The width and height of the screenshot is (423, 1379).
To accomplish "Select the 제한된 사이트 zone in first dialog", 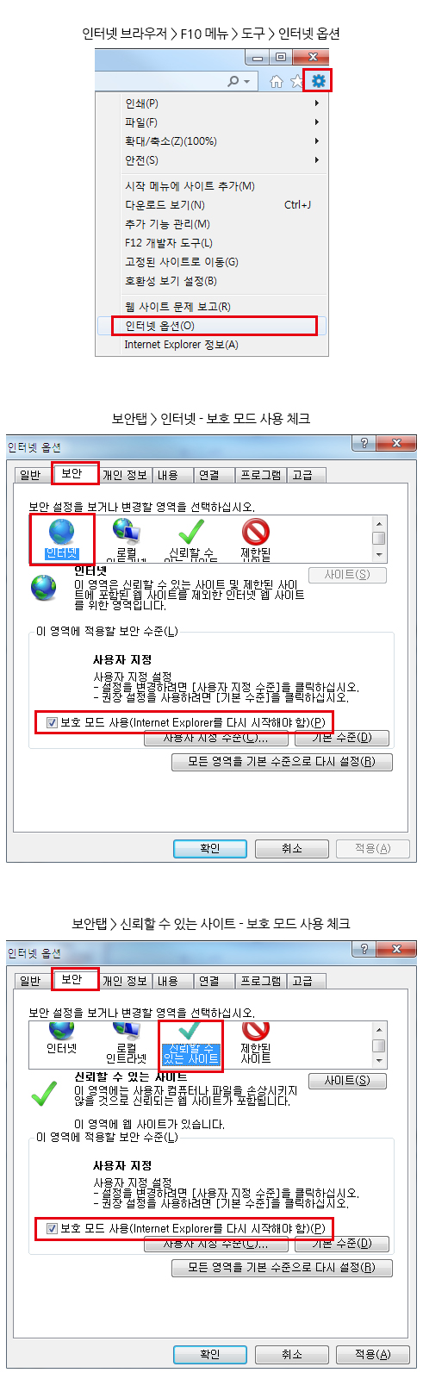I will pos(256,540).
